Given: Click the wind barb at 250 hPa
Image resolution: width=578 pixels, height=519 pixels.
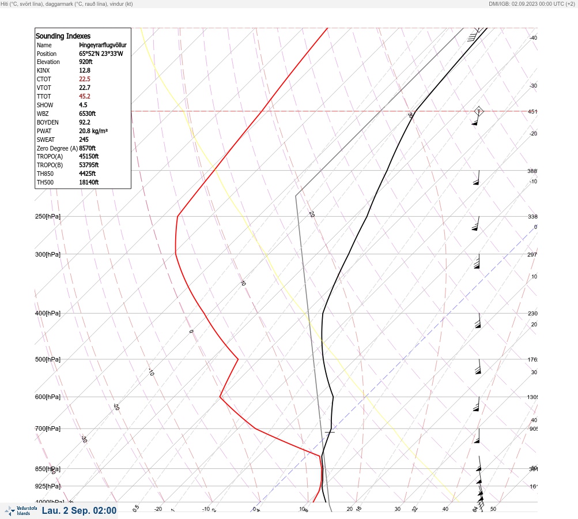Looking at the screenshot, I should (475, 224).
